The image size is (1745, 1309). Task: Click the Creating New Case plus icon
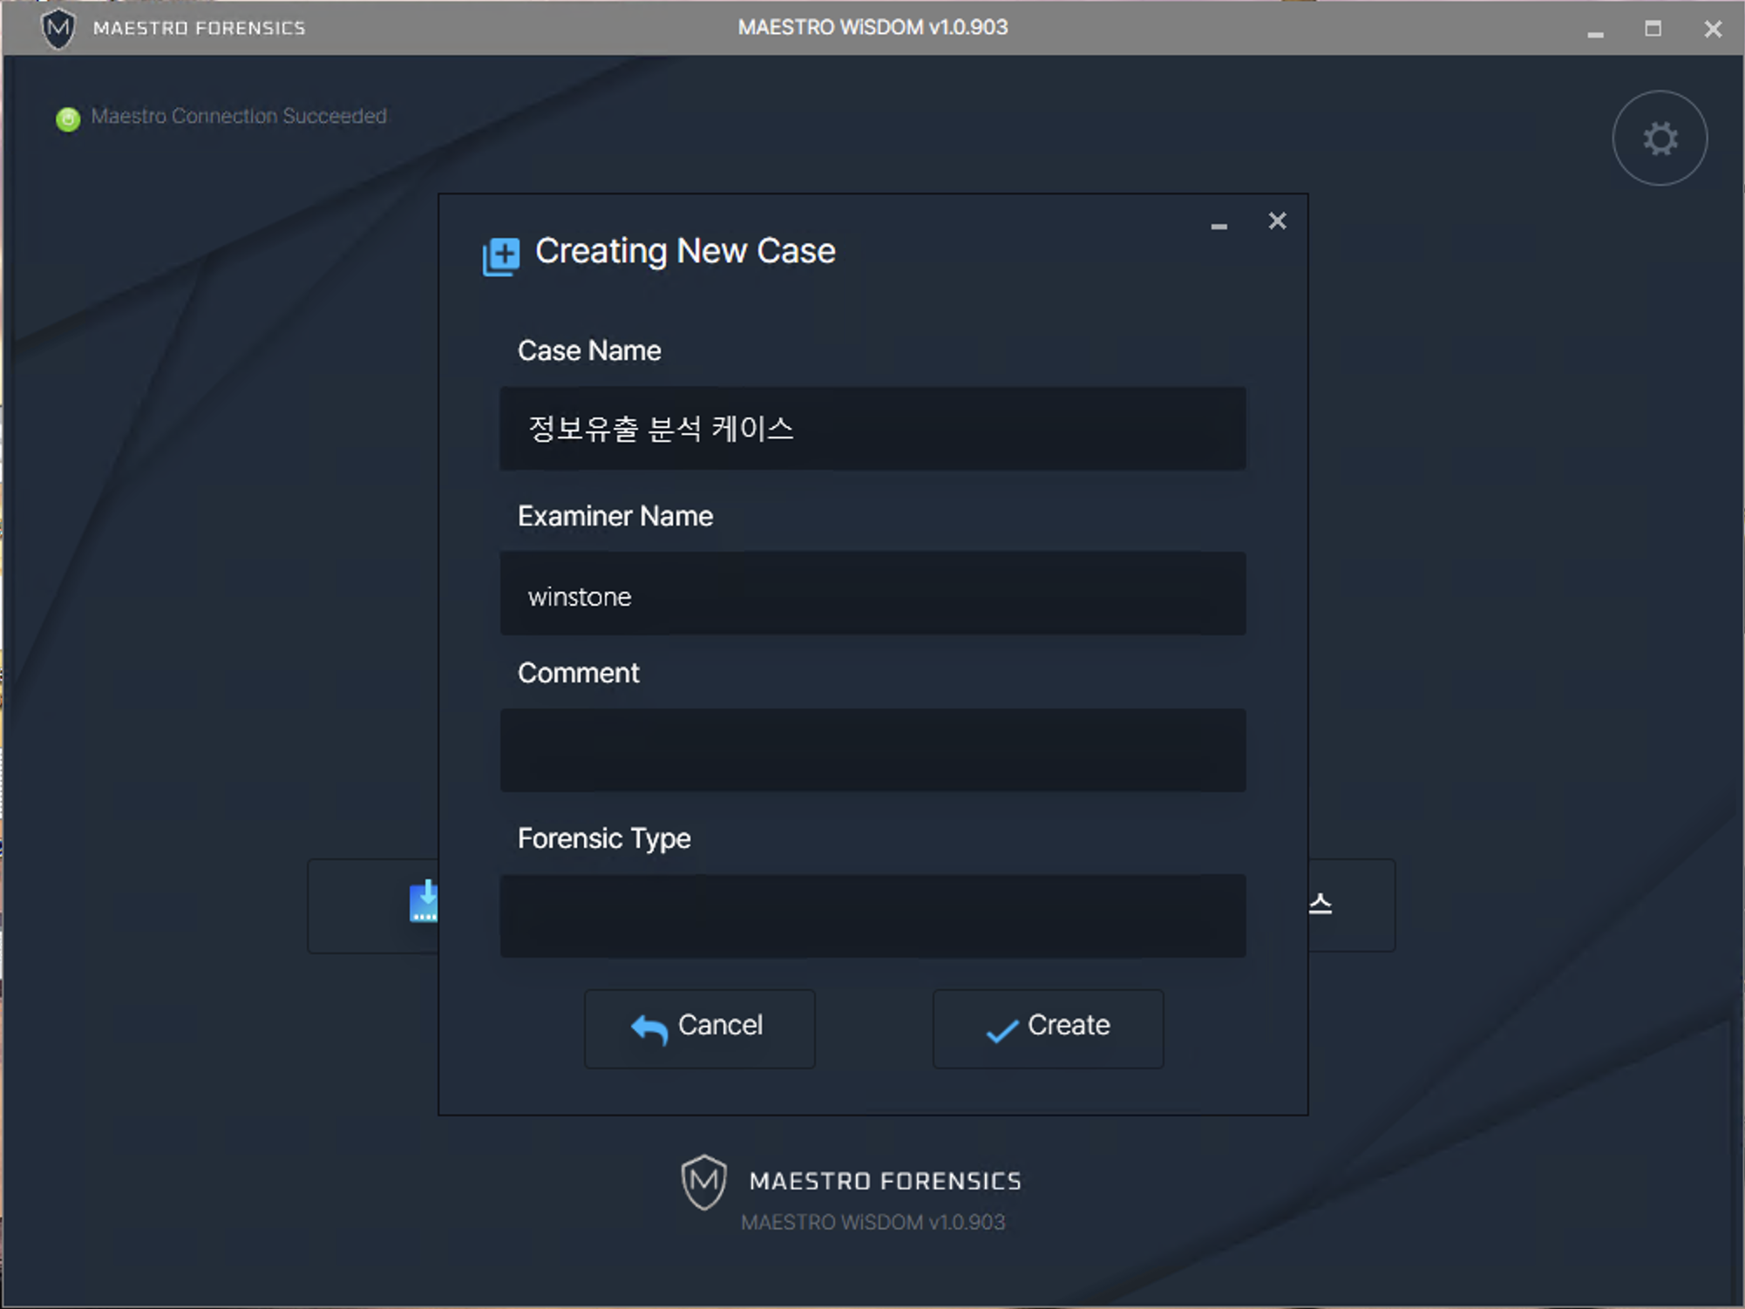click(x=501, y=256)
